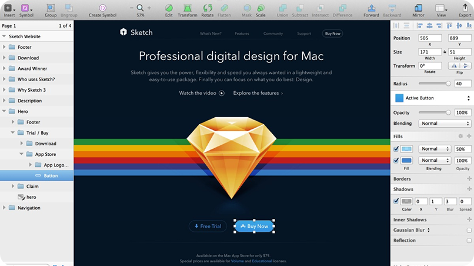Enable the Gaussian Blur checkbox
Image resolution: width=474 pixels, height=266 pixels.
469,230
